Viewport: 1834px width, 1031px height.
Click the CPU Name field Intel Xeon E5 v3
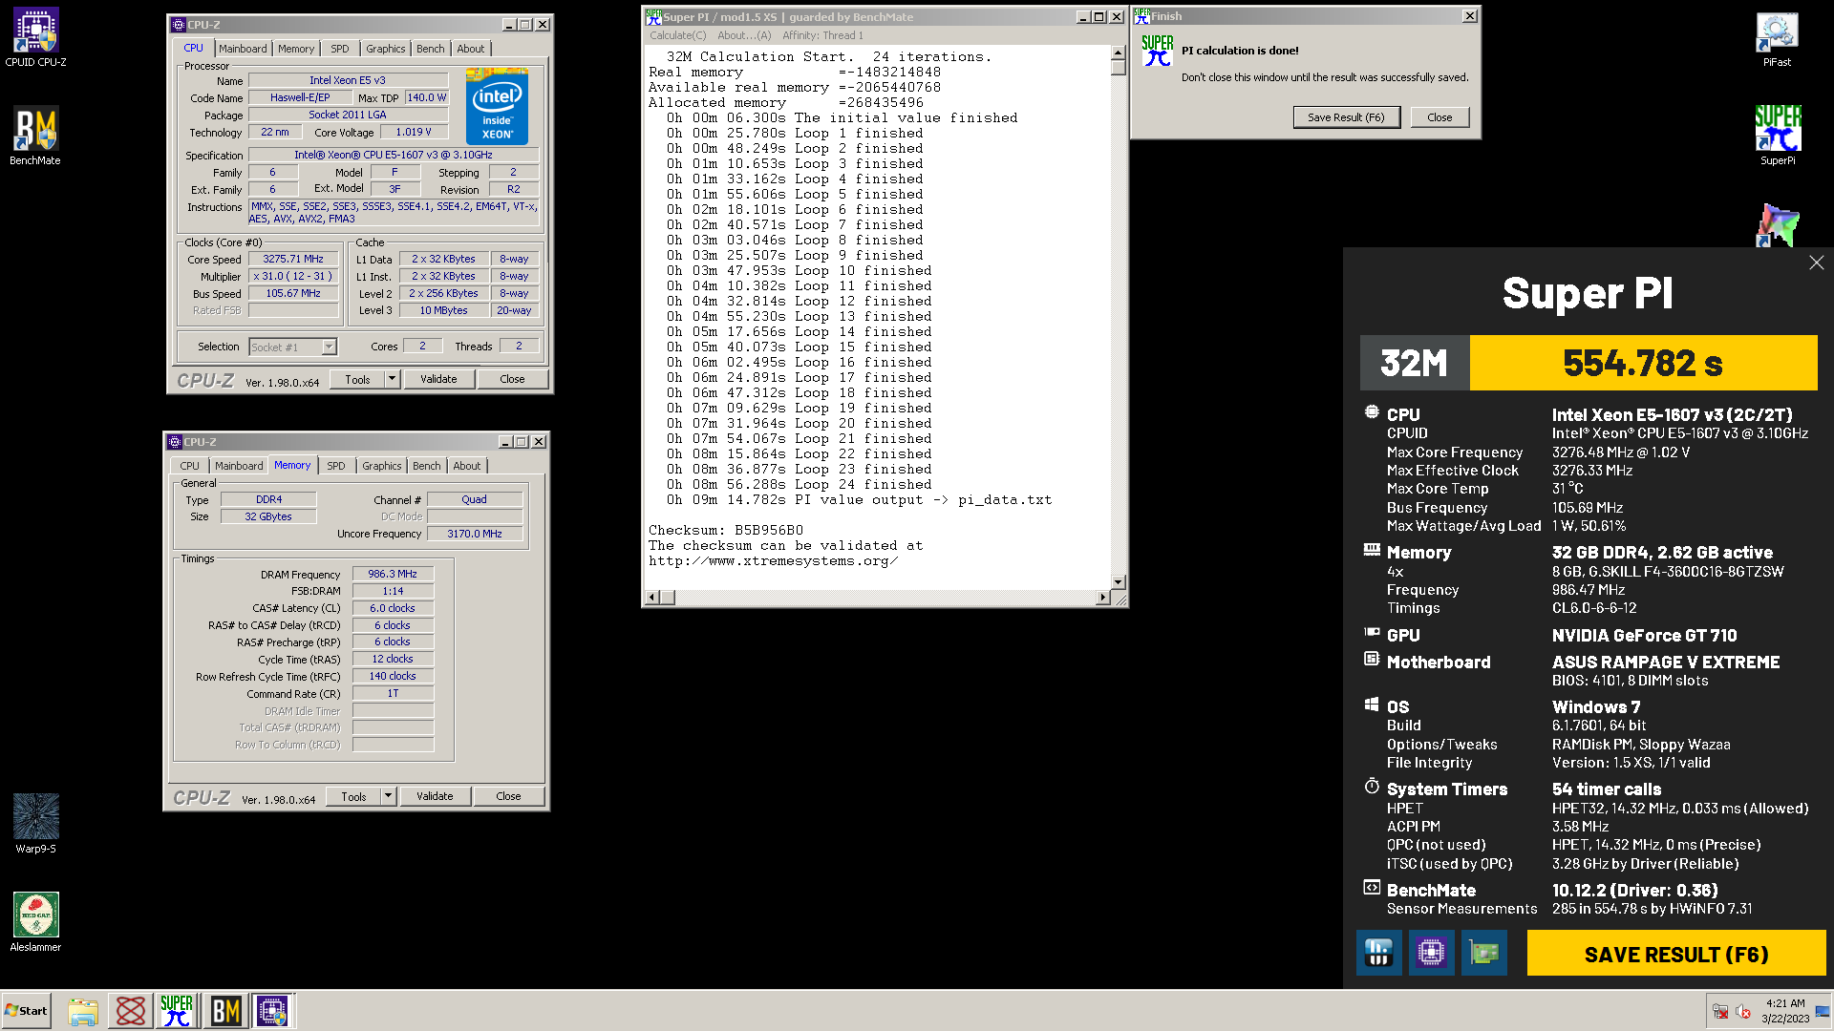[348, 80]
